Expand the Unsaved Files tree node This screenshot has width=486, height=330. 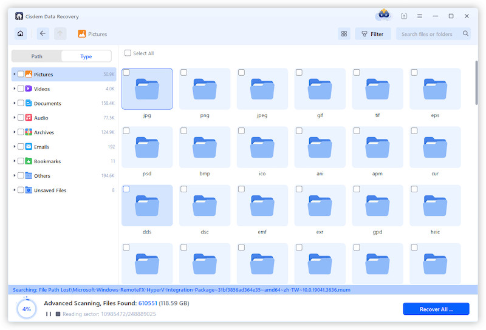(x=14, y=190)
